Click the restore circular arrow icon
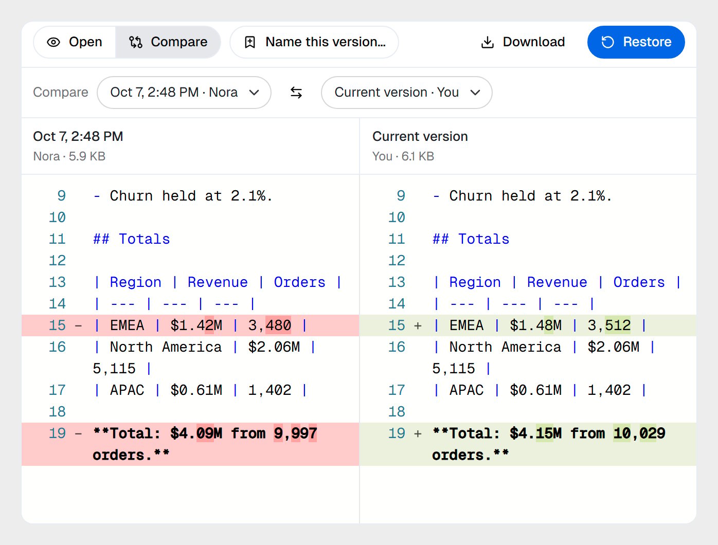 point(608,42)
